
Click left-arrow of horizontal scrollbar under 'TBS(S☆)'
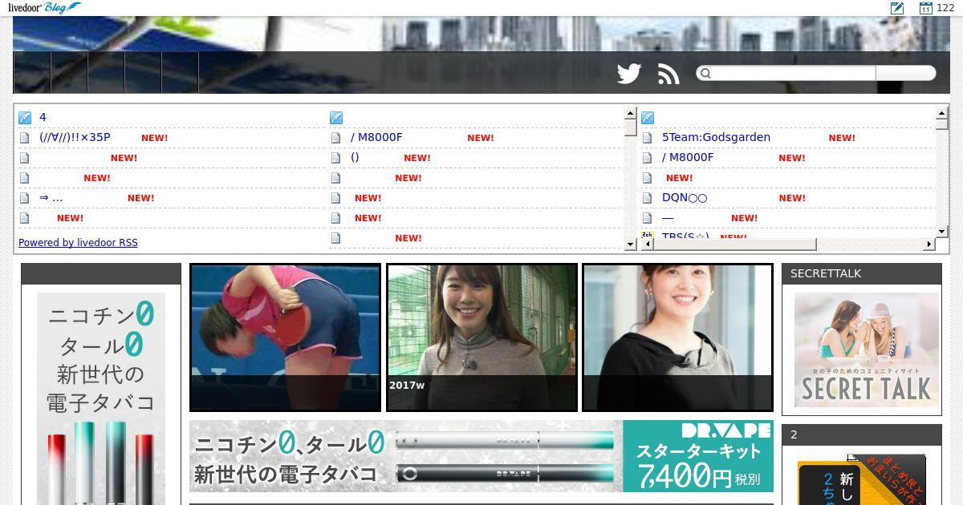tap(648, 244)
